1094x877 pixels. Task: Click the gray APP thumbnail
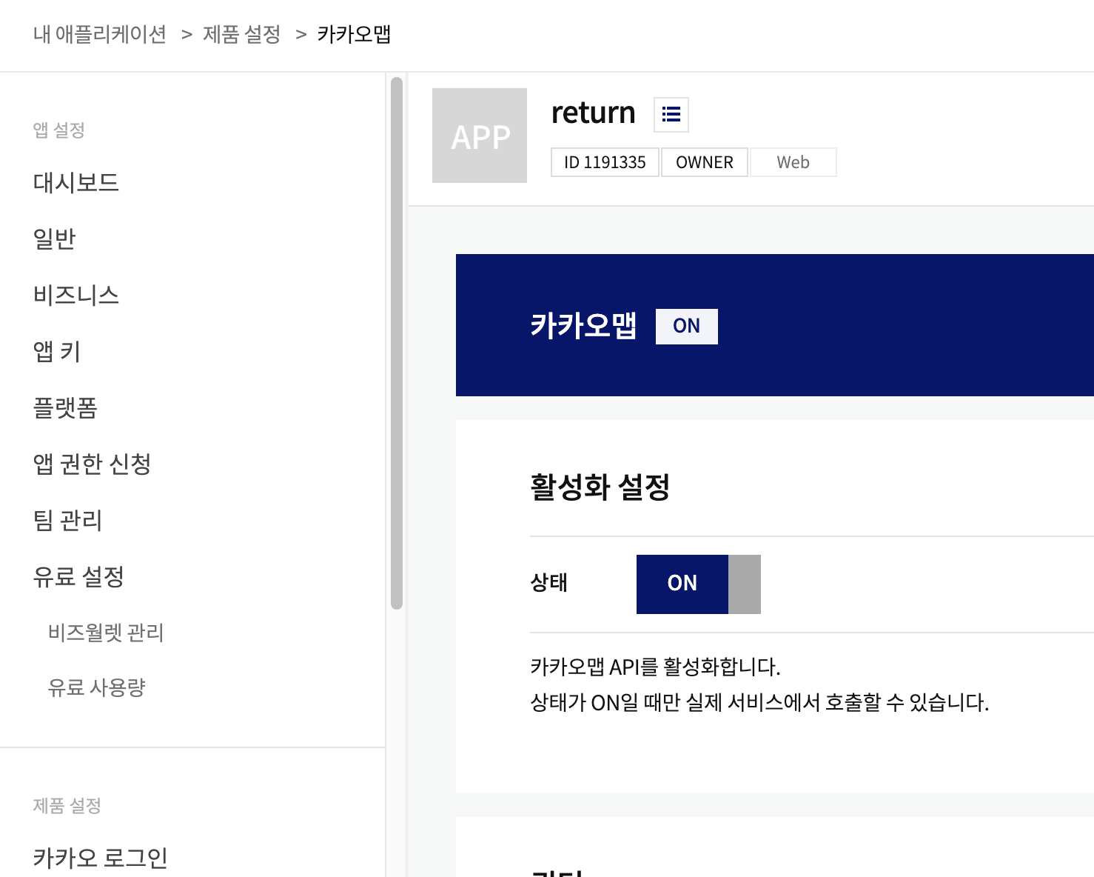(x=480, y=136)
